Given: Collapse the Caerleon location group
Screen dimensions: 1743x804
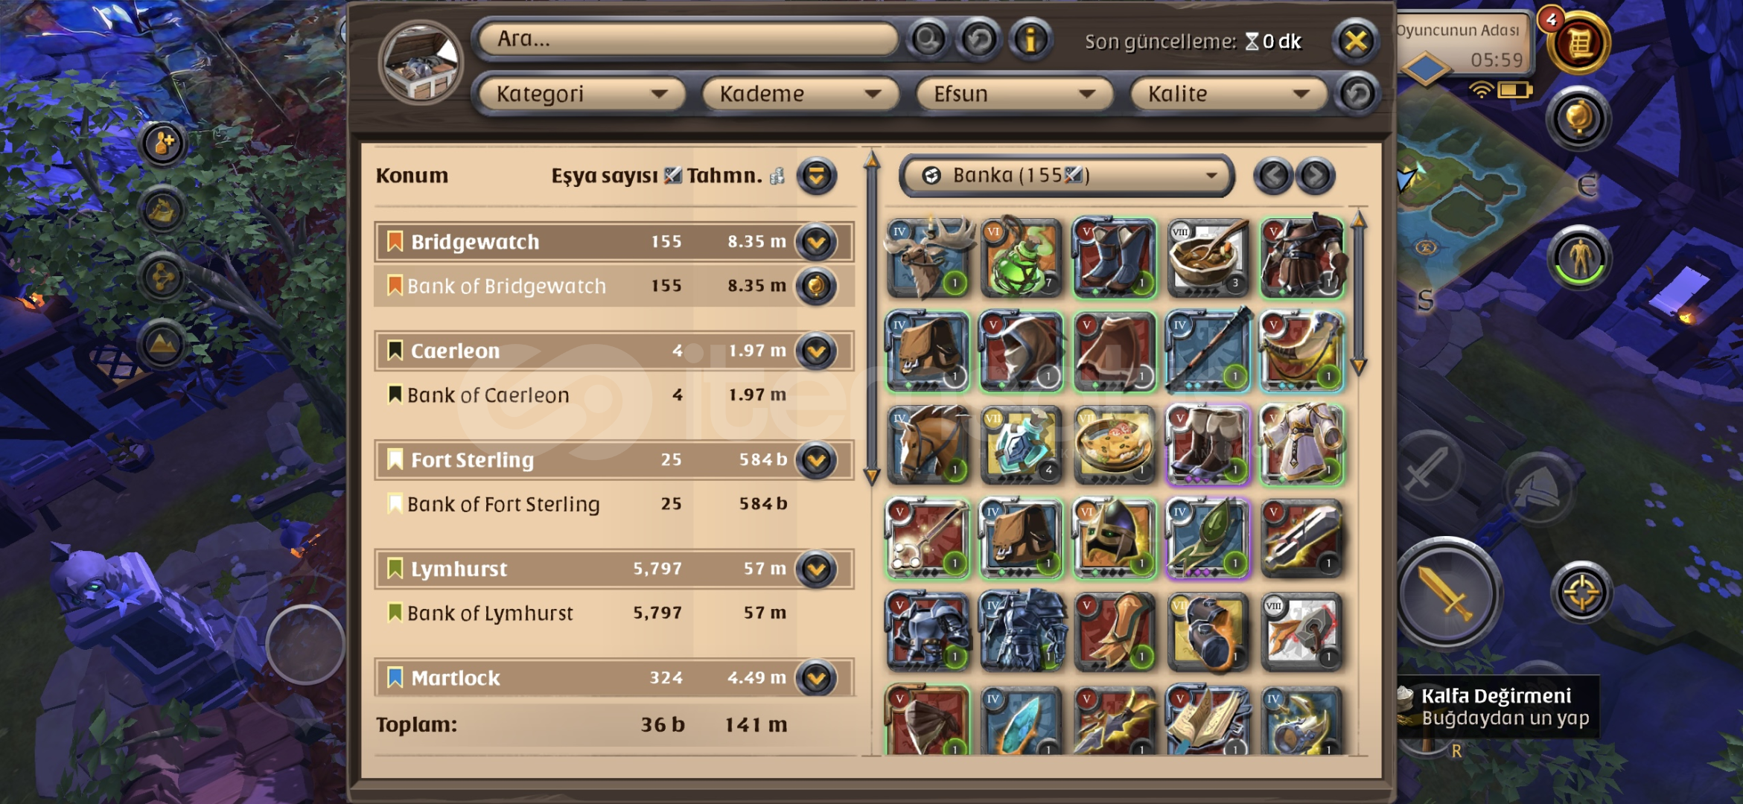Looking at the screenshot, I should coord(816,351).
